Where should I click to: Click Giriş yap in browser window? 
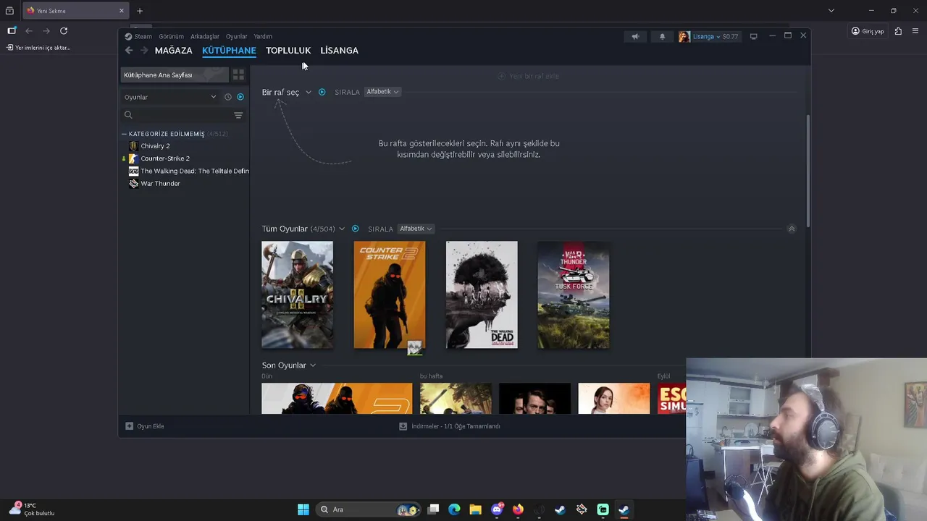pos(868,31)
